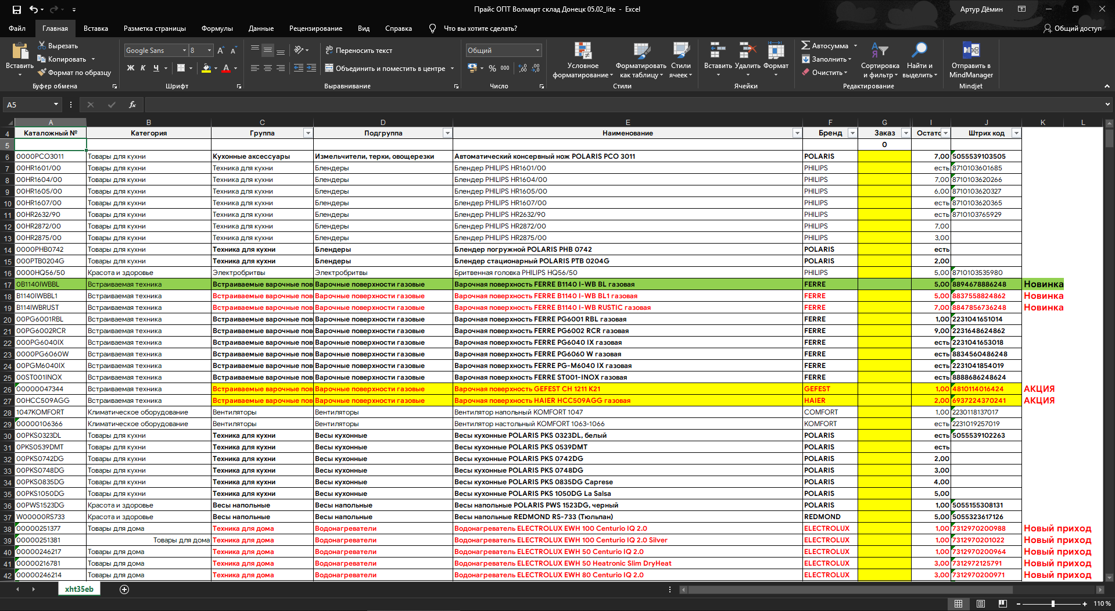
Task: Toggle underline formatting Ч
Action: pos(156,68)
